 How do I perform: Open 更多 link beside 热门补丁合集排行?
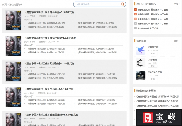(x=177, y=4)
